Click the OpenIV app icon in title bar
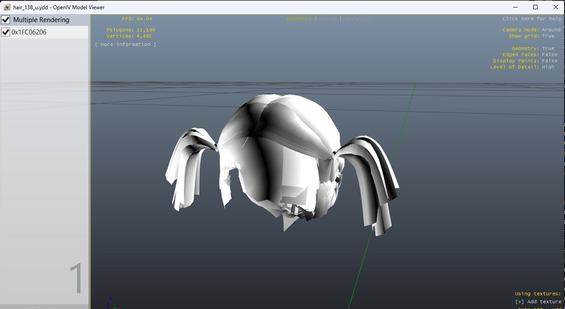The image size is (565, 309). point(7,7)
